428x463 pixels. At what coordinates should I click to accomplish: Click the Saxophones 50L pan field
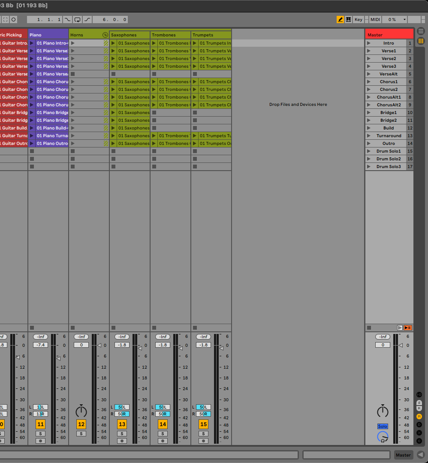[x=122, y=407]
